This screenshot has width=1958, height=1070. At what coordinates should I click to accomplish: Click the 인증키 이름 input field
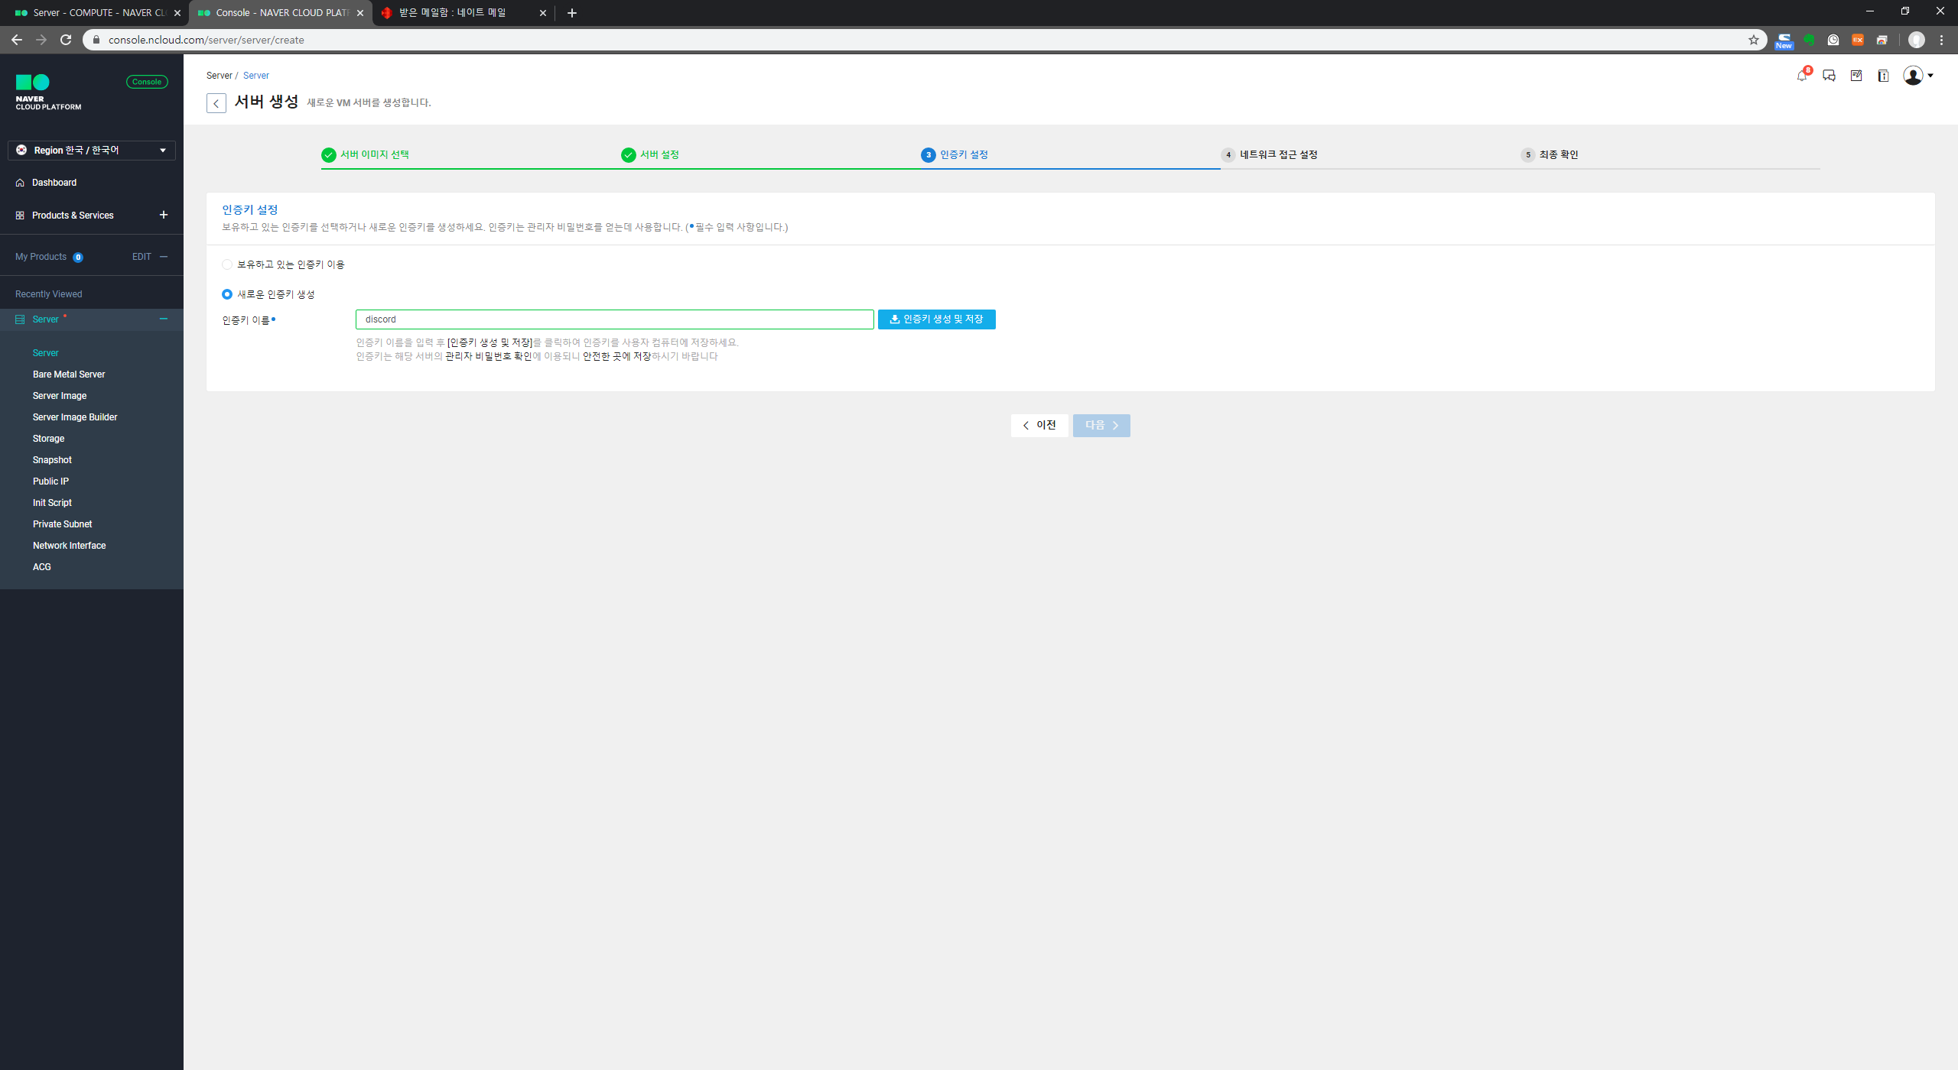point(614,319)
